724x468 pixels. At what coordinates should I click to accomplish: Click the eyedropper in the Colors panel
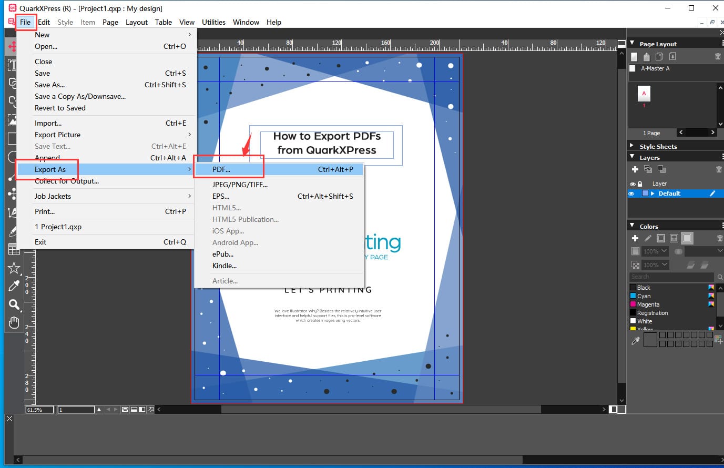pos(635,341)
